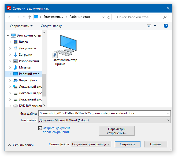Click the Музыка note icon
Viewport: 178px width, 157px height.
pos(16,67)
